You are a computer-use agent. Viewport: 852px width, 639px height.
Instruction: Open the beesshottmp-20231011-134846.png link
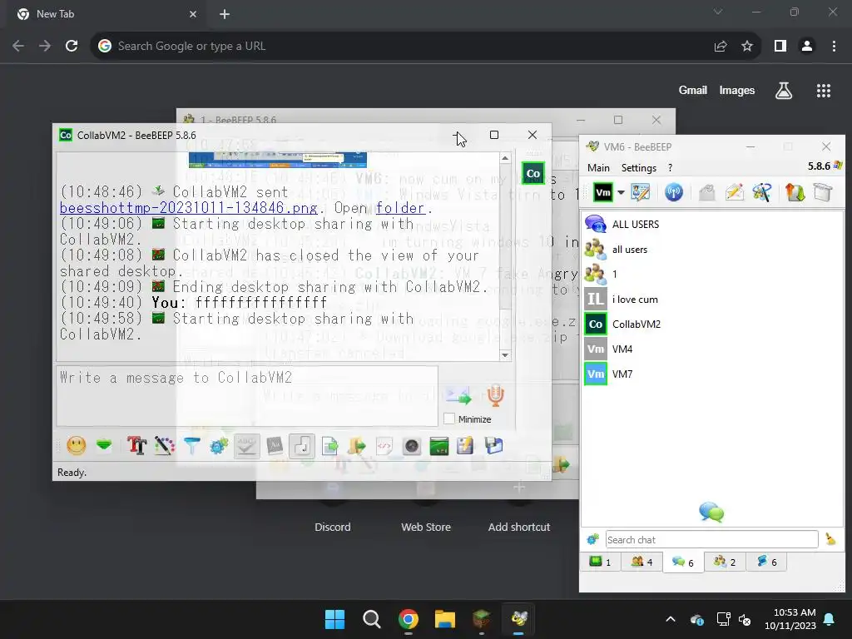[x=189, y=208]
